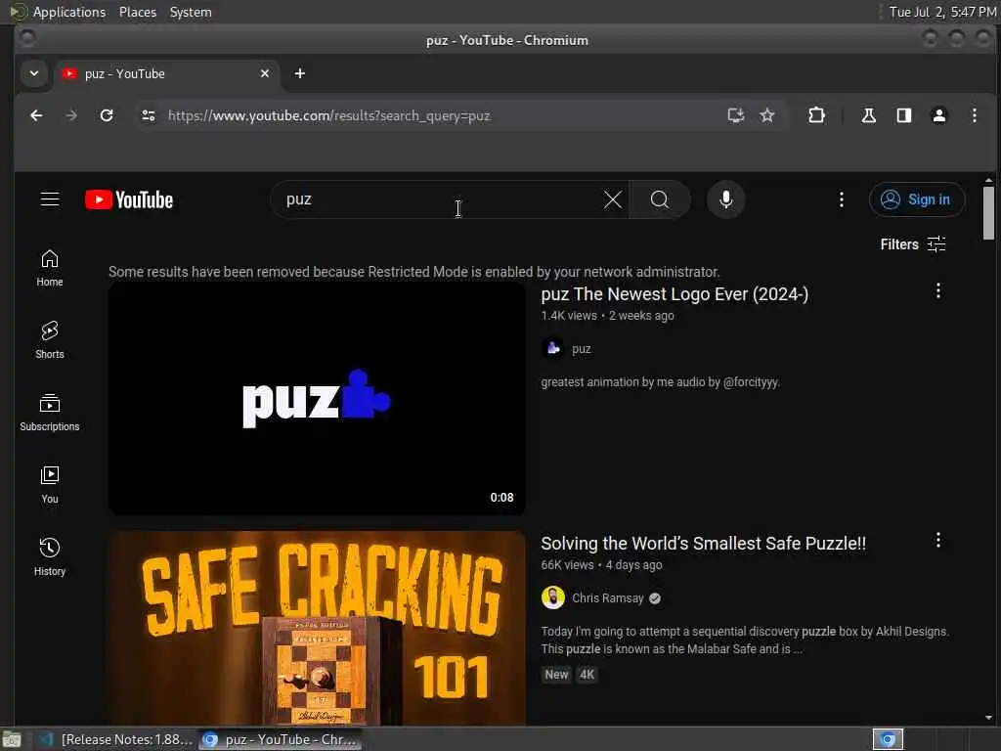Open the You section in sidebar
The width and height of the screenshot is (1001, 751).
click(x=50, y=485)
